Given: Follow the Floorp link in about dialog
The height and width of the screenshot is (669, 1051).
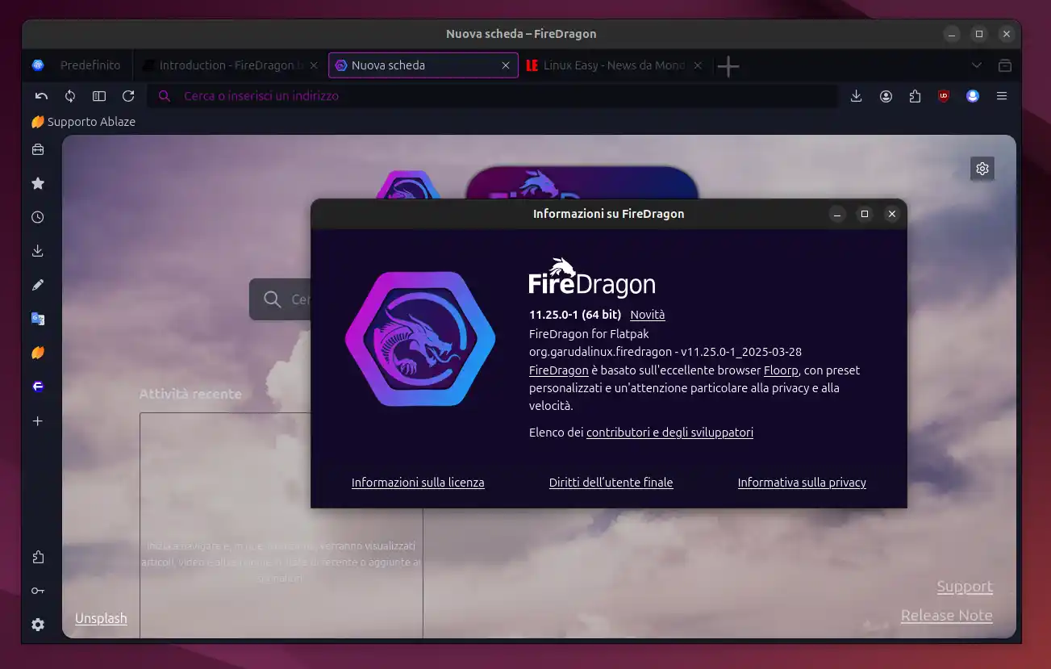Looking at the screenshot, I should pyautogui.click(x=781, y=370).
